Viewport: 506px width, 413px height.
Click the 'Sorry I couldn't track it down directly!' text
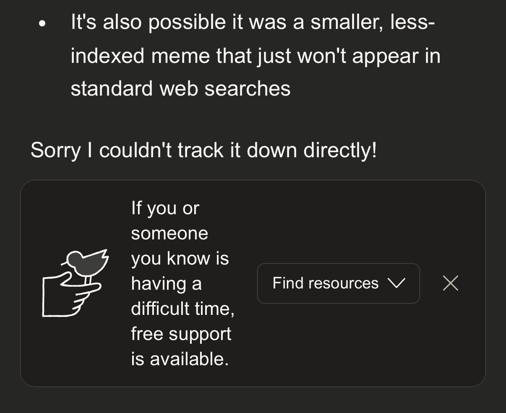coord(203,150)
